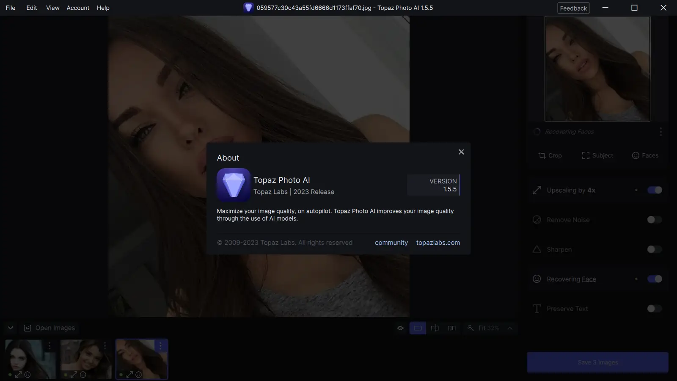
Task: Click upscale arrow icon on third thumbnail
Action: click(x=129, y=375)
